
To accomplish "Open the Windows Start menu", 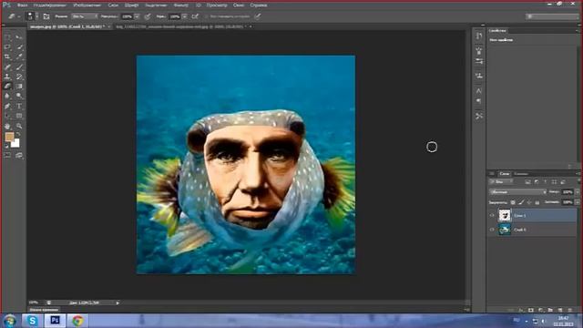I will (10, 321).
